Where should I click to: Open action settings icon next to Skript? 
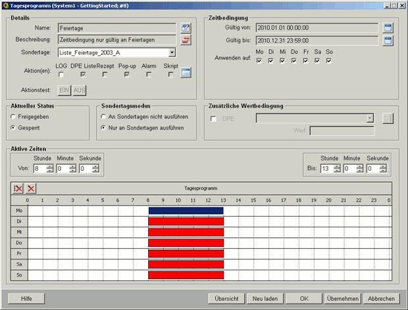[186, 73]
